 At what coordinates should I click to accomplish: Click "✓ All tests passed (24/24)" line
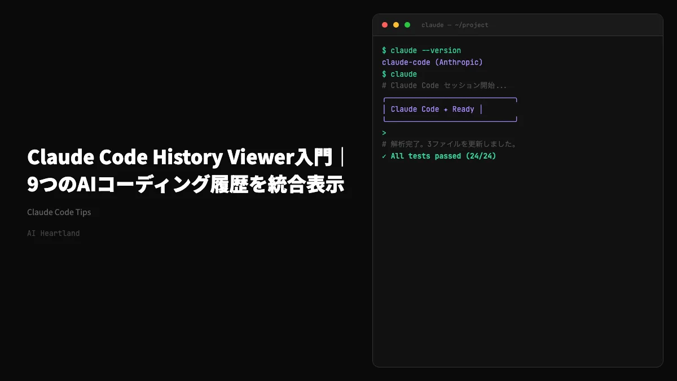pyautogui.click(x=439, y=156)
